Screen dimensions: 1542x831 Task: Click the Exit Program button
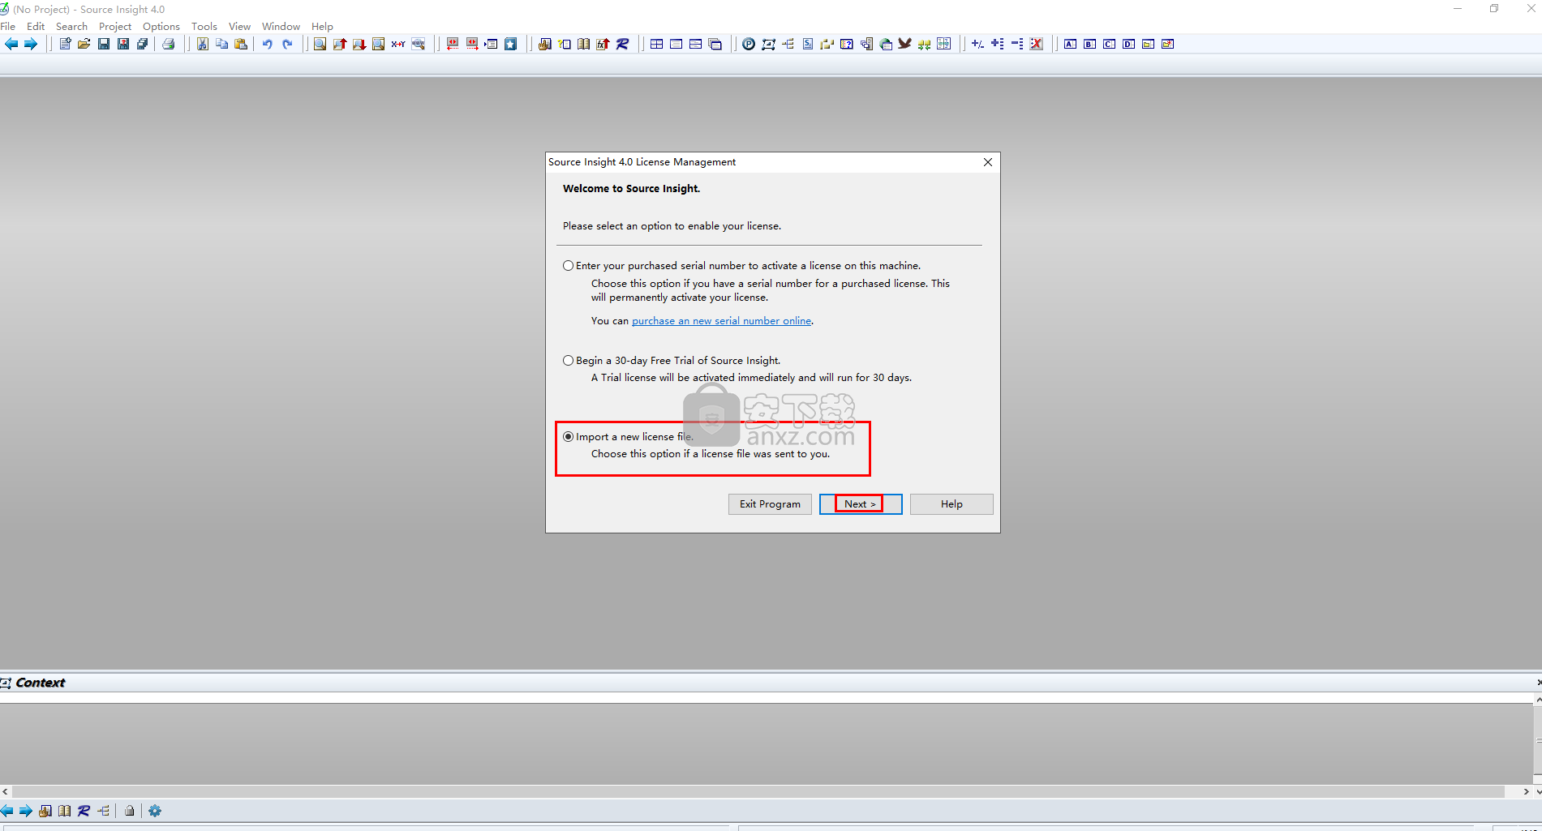click(x=770, y=504)
